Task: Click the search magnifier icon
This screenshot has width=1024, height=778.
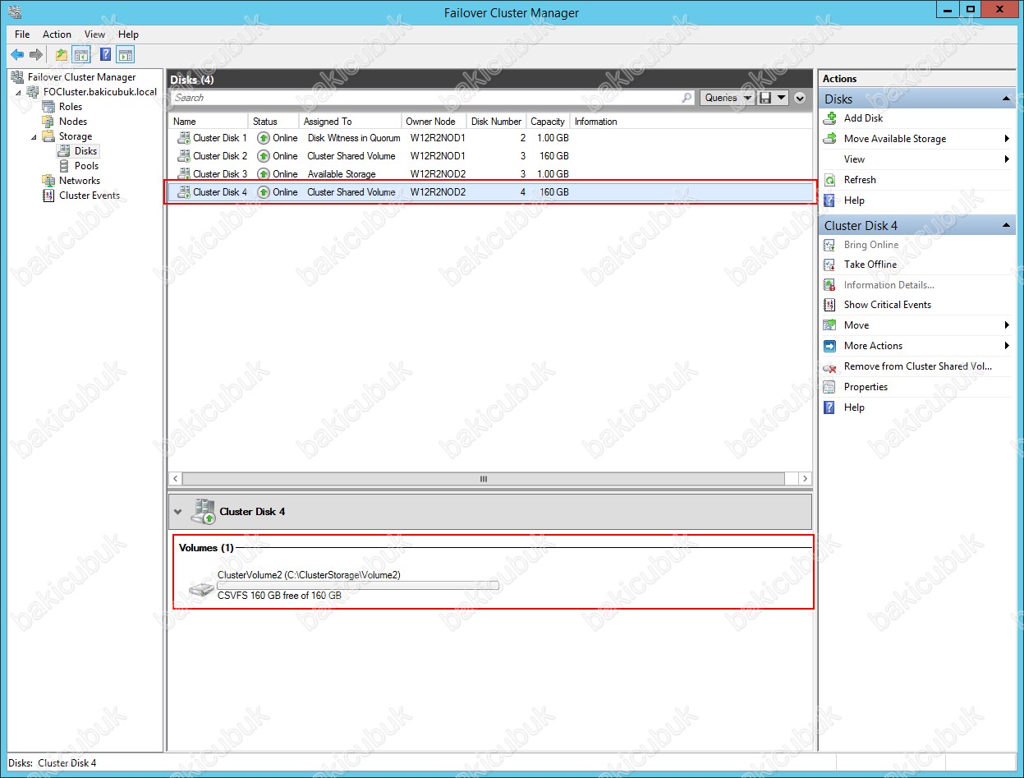Action: pos(687,98)
